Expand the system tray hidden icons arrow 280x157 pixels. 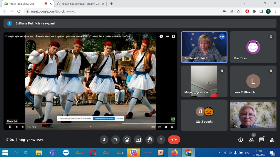(220, 153)
